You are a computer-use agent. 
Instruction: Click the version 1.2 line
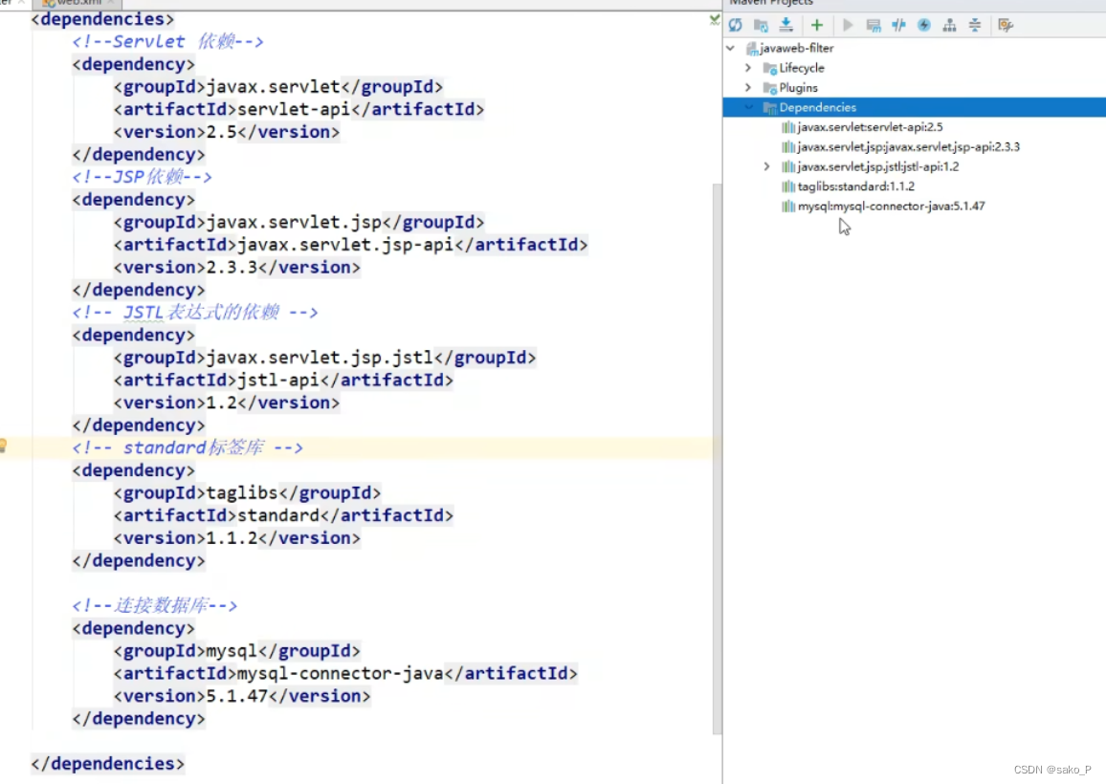point(227,403)
